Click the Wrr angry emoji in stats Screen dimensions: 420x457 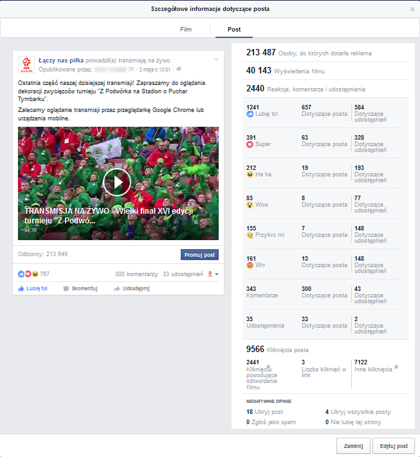coord(250,265)
